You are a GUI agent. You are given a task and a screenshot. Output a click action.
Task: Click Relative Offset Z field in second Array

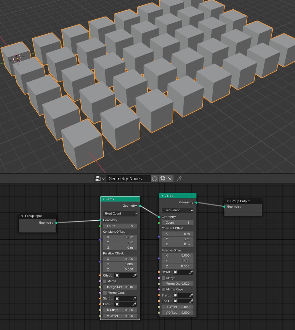pos(177,266)
